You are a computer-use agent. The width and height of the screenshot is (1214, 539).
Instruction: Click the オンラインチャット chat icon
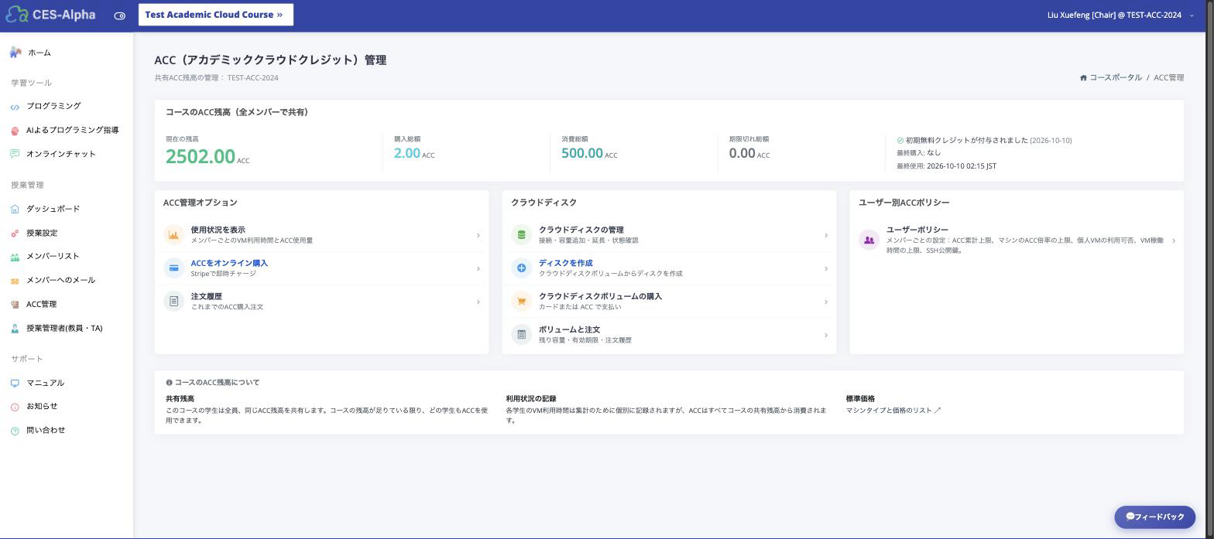pos(15,154)
